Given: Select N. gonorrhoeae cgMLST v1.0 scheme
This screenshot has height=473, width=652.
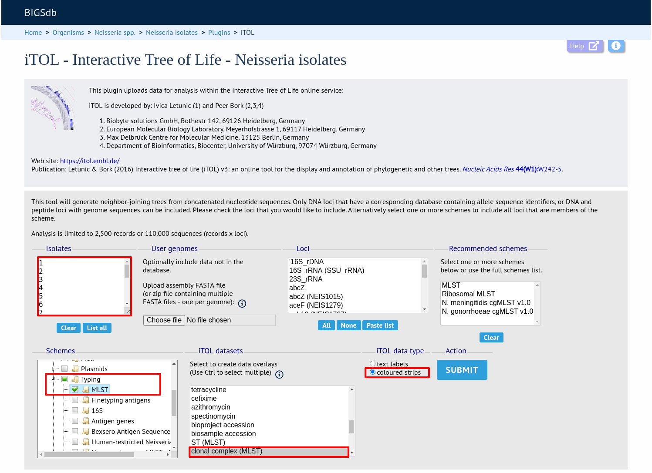Looking at the screenshot, I should point(487,311).
